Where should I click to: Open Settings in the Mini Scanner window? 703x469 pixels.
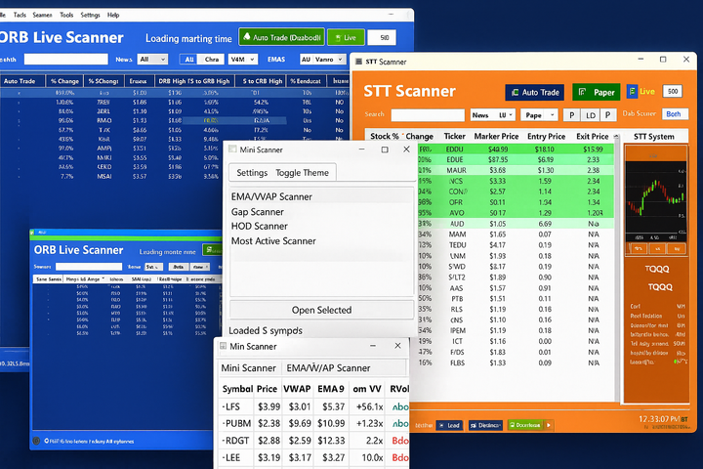coord(252,173)
